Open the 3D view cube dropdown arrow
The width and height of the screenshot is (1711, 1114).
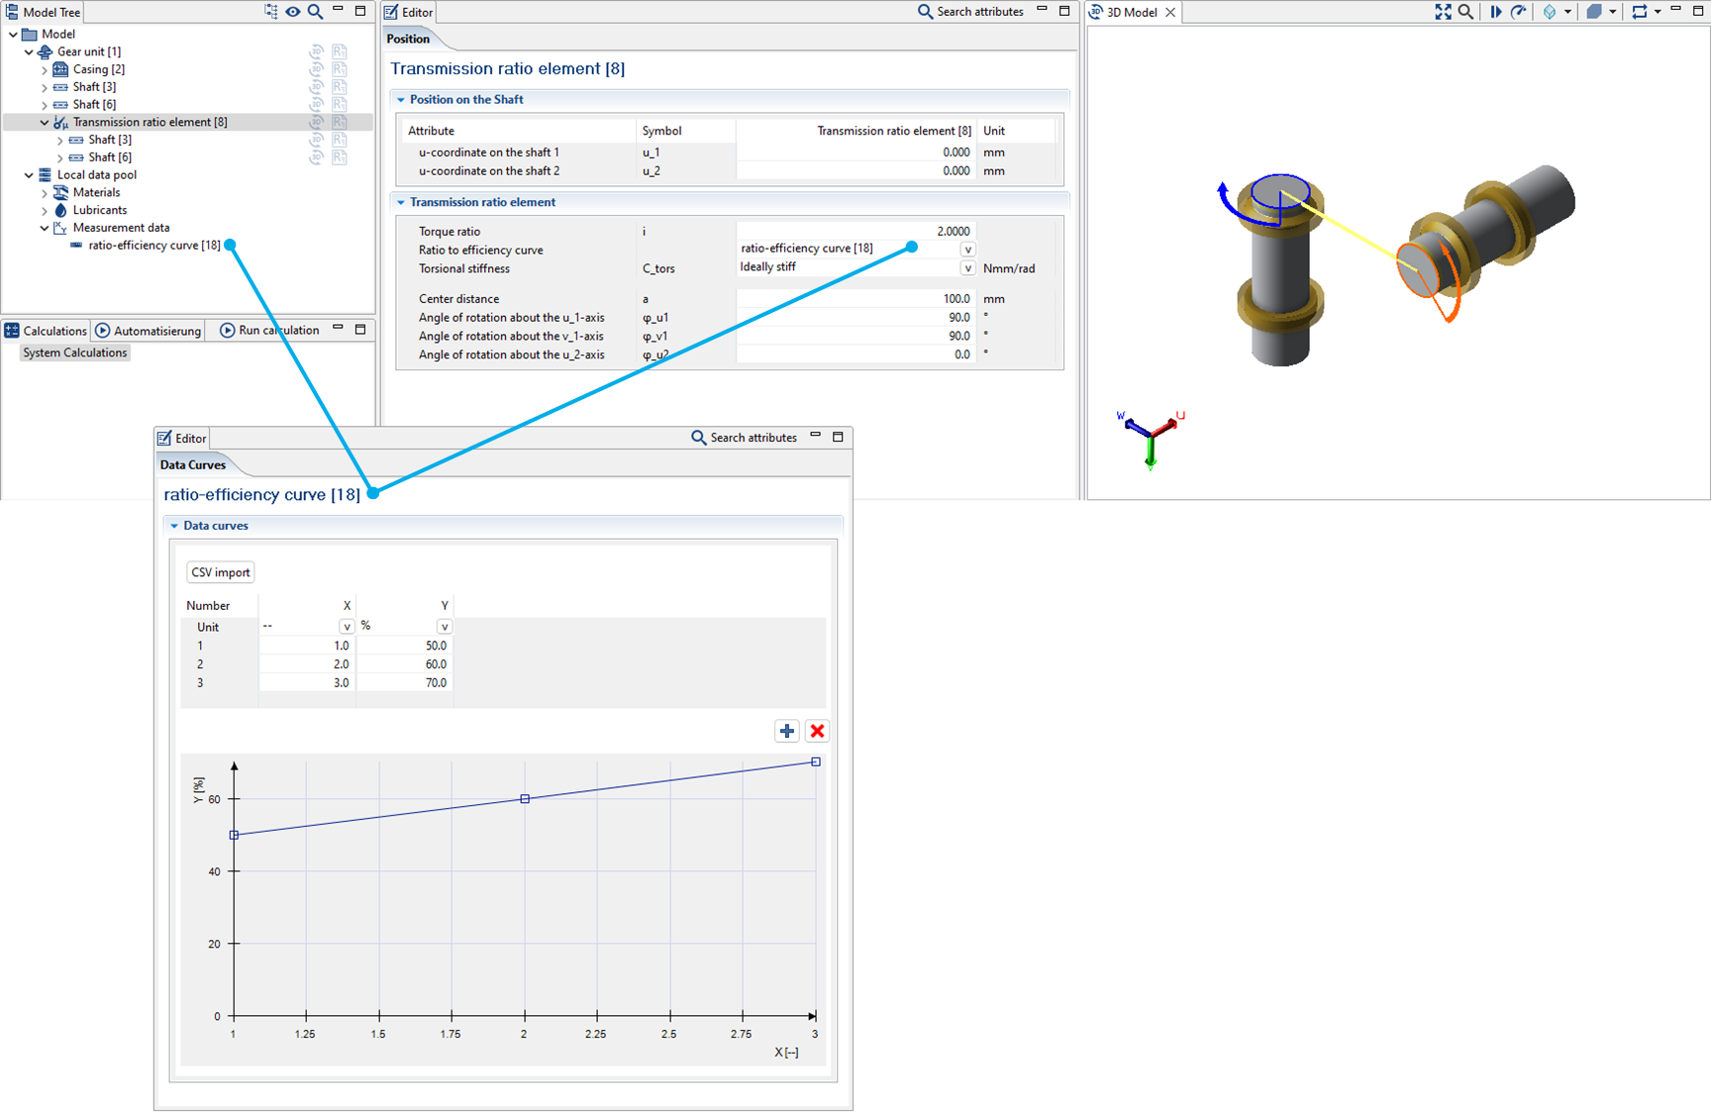click(x=1567, y=12)
